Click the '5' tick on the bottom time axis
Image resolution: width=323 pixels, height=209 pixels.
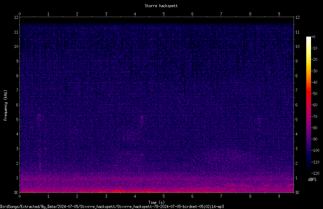(164, 196)
